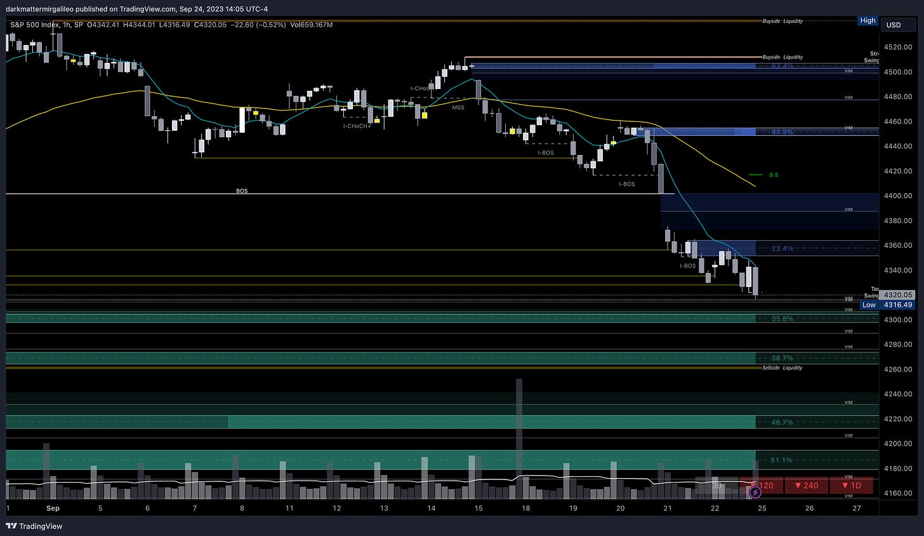Click the Low 4316.49 price tag
Image resolution: width=924 pixels, height=536 pixels.
click(x=887, y=305)
